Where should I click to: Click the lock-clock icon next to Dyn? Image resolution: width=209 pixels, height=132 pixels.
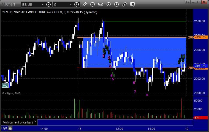tap(10, 128)
